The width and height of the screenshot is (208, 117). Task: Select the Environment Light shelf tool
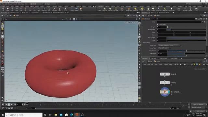coord(142,9)
